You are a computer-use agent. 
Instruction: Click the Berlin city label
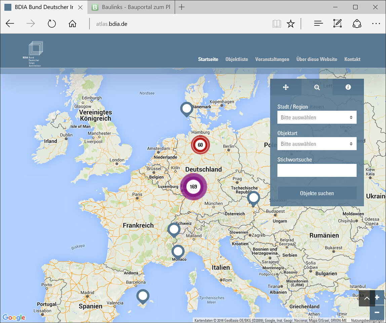[228, 146]
